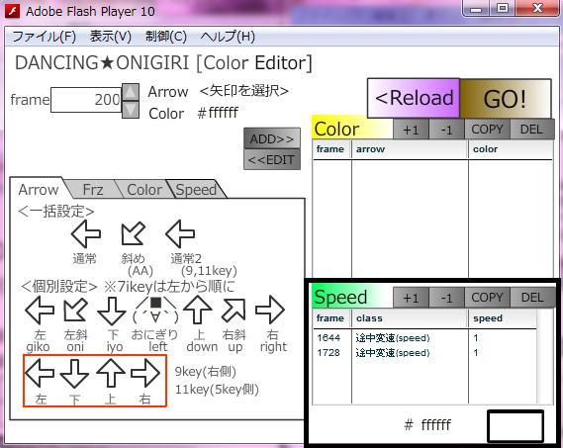Click +1 in the Speed panel
563x448 pixels.
click(x=412, y=298)
